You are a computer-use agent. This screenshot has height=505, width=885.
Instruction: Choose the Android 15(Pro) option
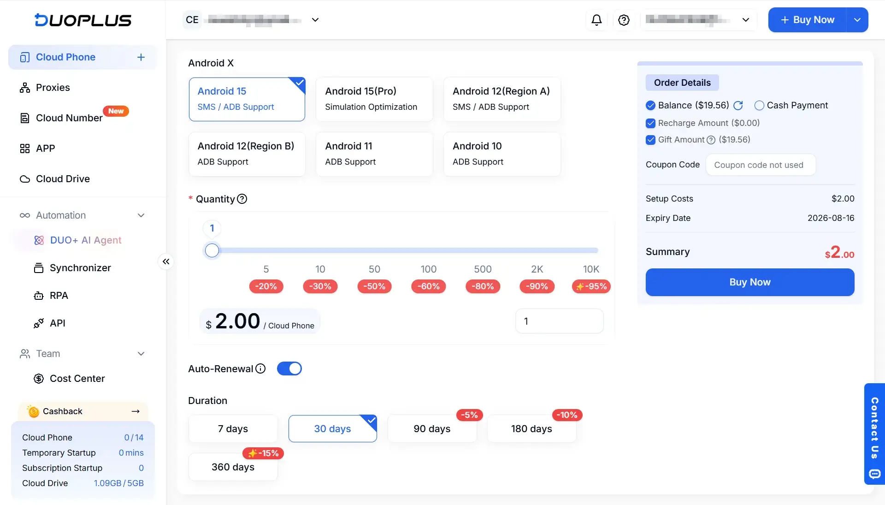(374, 99)
